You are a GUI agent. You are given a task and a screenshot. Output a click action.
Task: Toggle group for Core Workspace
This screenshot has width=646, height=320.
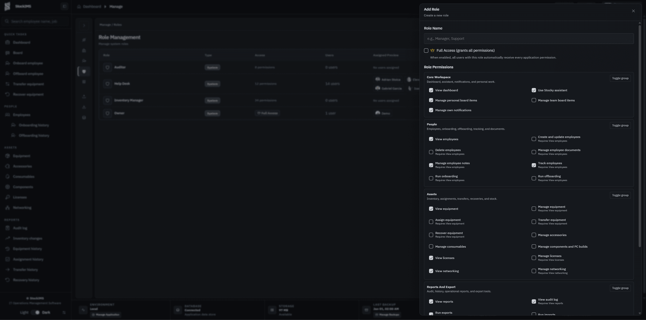tap(620, 78)
